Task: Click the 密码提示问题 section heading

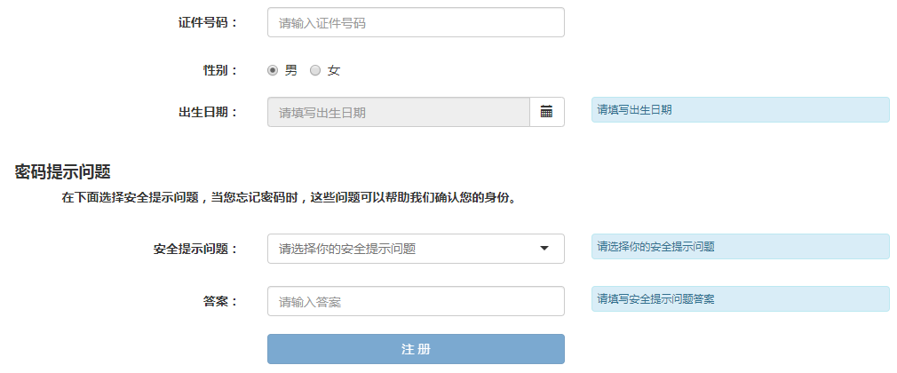Action: pos(62,171)
